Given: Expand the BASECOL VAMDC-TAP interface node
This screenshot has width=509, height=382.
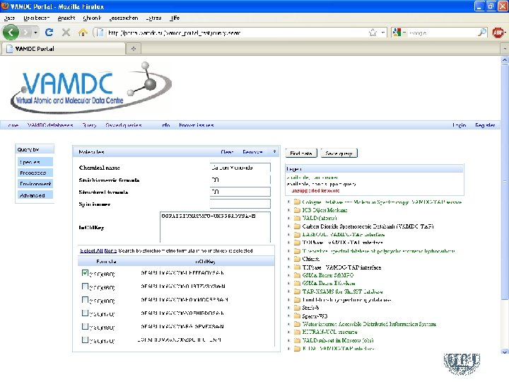Looking at the screenshot, I should click(288, 234).
